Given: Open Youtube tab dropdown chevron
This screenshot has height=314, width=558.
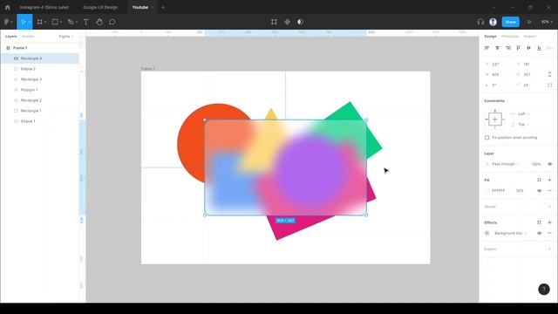Looking at the screenshot, I should [x=153, y=7].
